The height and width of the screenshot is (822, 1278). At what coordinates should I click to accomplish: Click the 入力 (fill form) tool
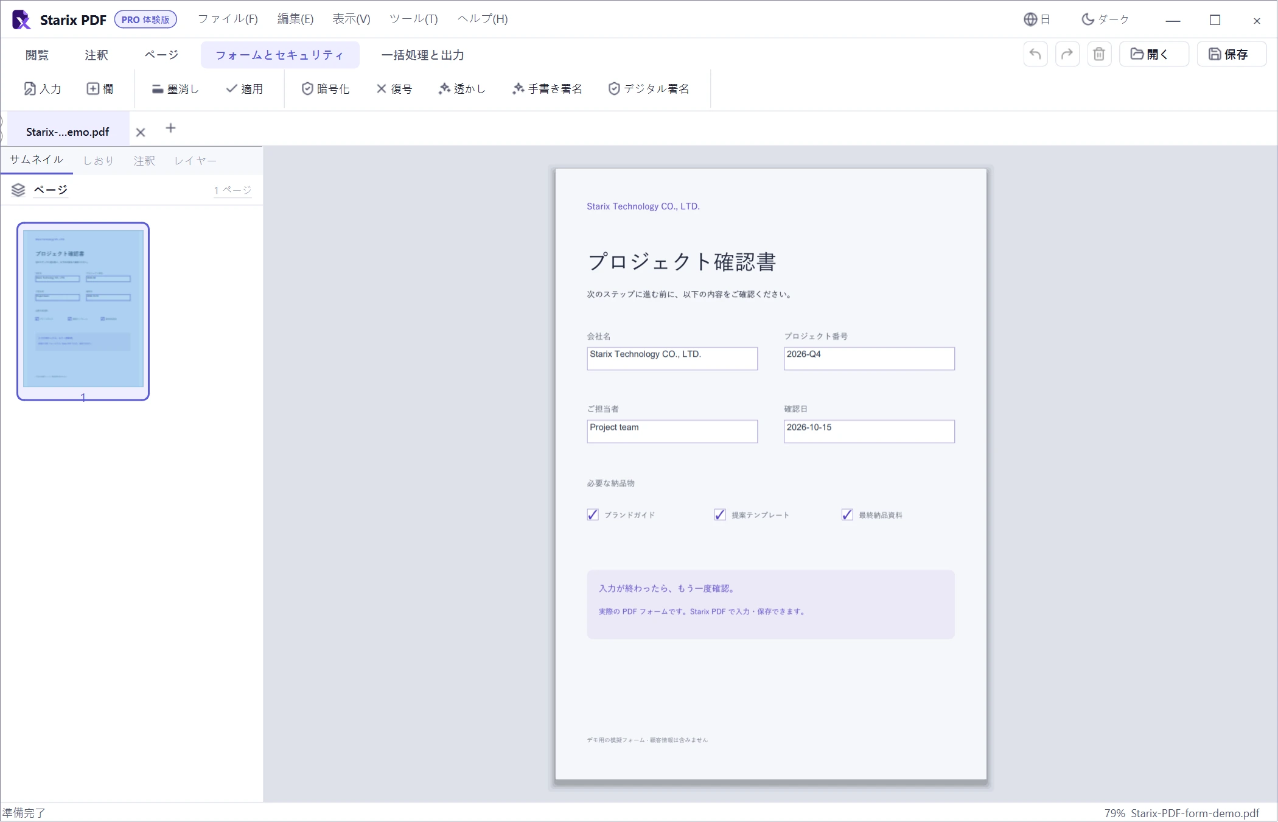[x=43, y=89]
